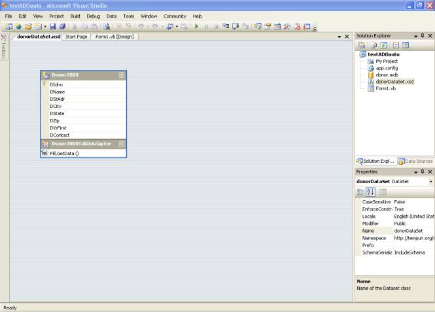Open the Add New Item dropdown arrow
Image resolution: width=435 pixels, height=312 pixels.
click(45, 27)
